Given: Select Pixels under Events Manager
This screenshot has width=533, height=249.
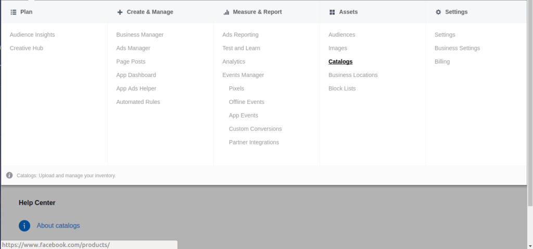Looking at the screenshot, I should click(237, 88).
